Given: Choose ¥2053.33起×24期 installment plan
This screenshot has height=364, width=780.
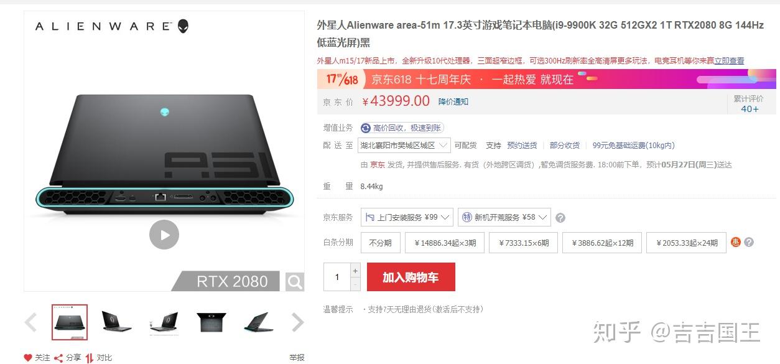Looking at the screenshot, I should tap(686, 243).
